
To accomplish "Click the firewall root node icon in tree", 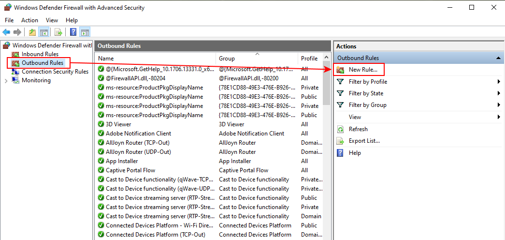I will [6, 45].
